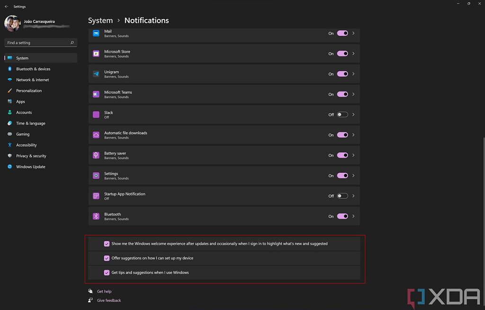
Task: Expand Bluetooth notification settings chevron
Action: pyautogui.click(x=353, y=216)
